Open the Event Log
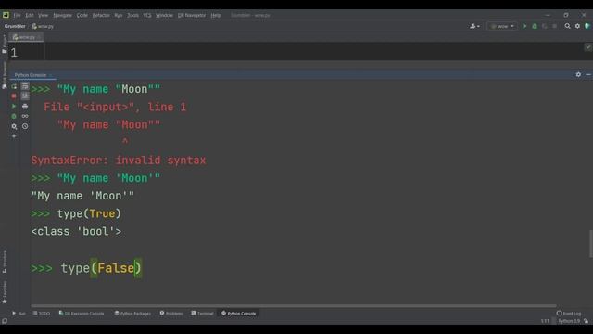This screenshot has height=334, width=593. pos(569,314)
